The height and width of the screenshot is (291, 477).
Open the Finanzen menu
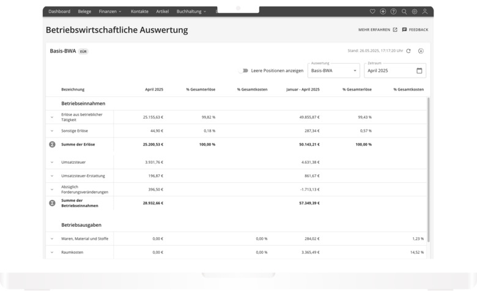point(110,12)
